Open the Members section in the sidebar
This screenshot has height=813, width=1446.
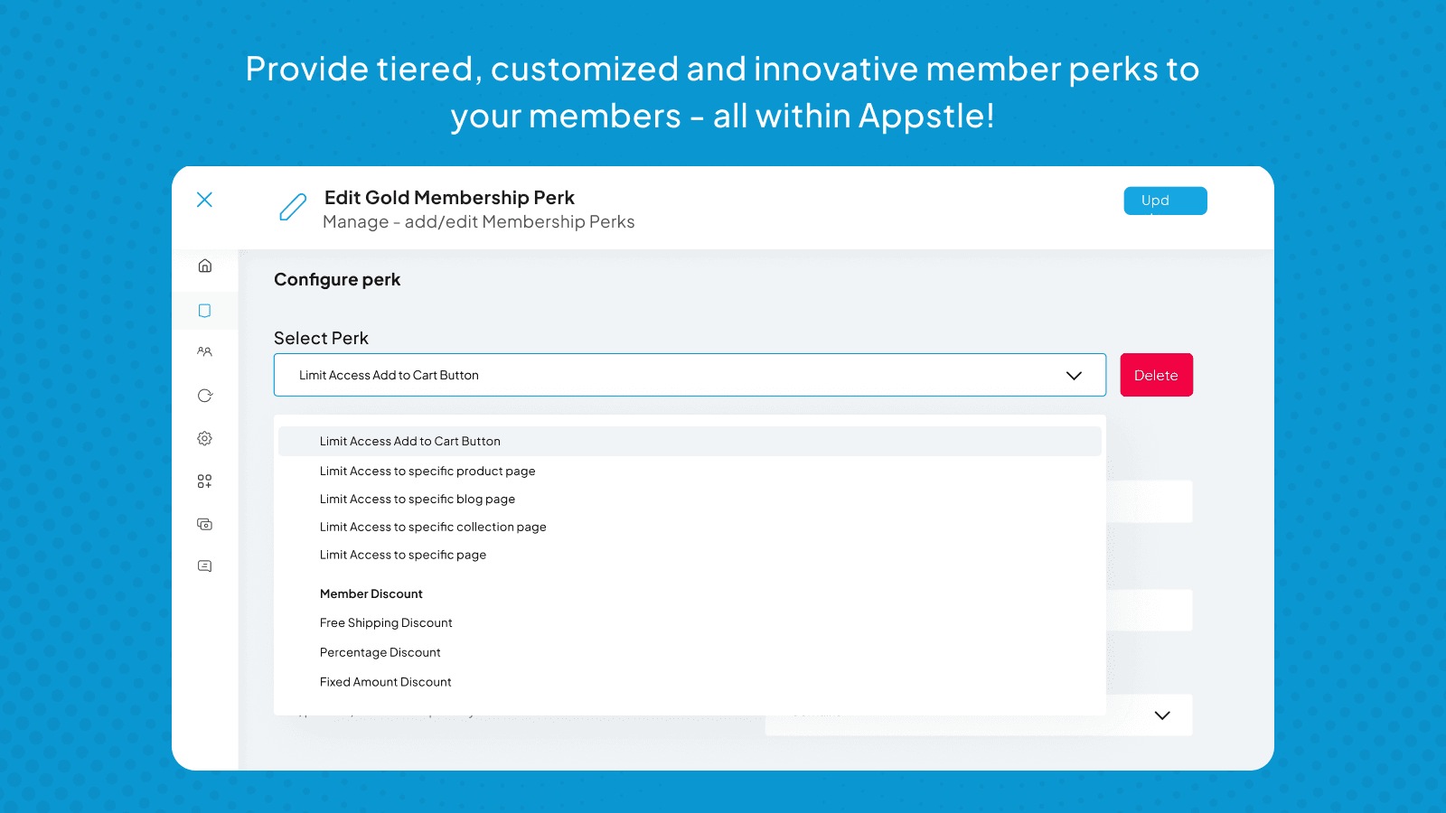tap(205, 352)
